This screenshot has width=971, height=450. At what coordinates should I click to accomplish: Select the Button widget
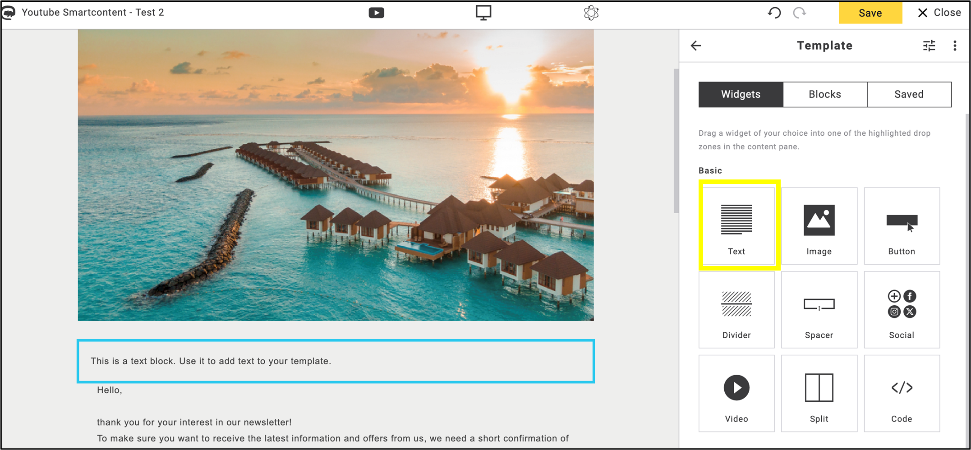click(902, 226)
